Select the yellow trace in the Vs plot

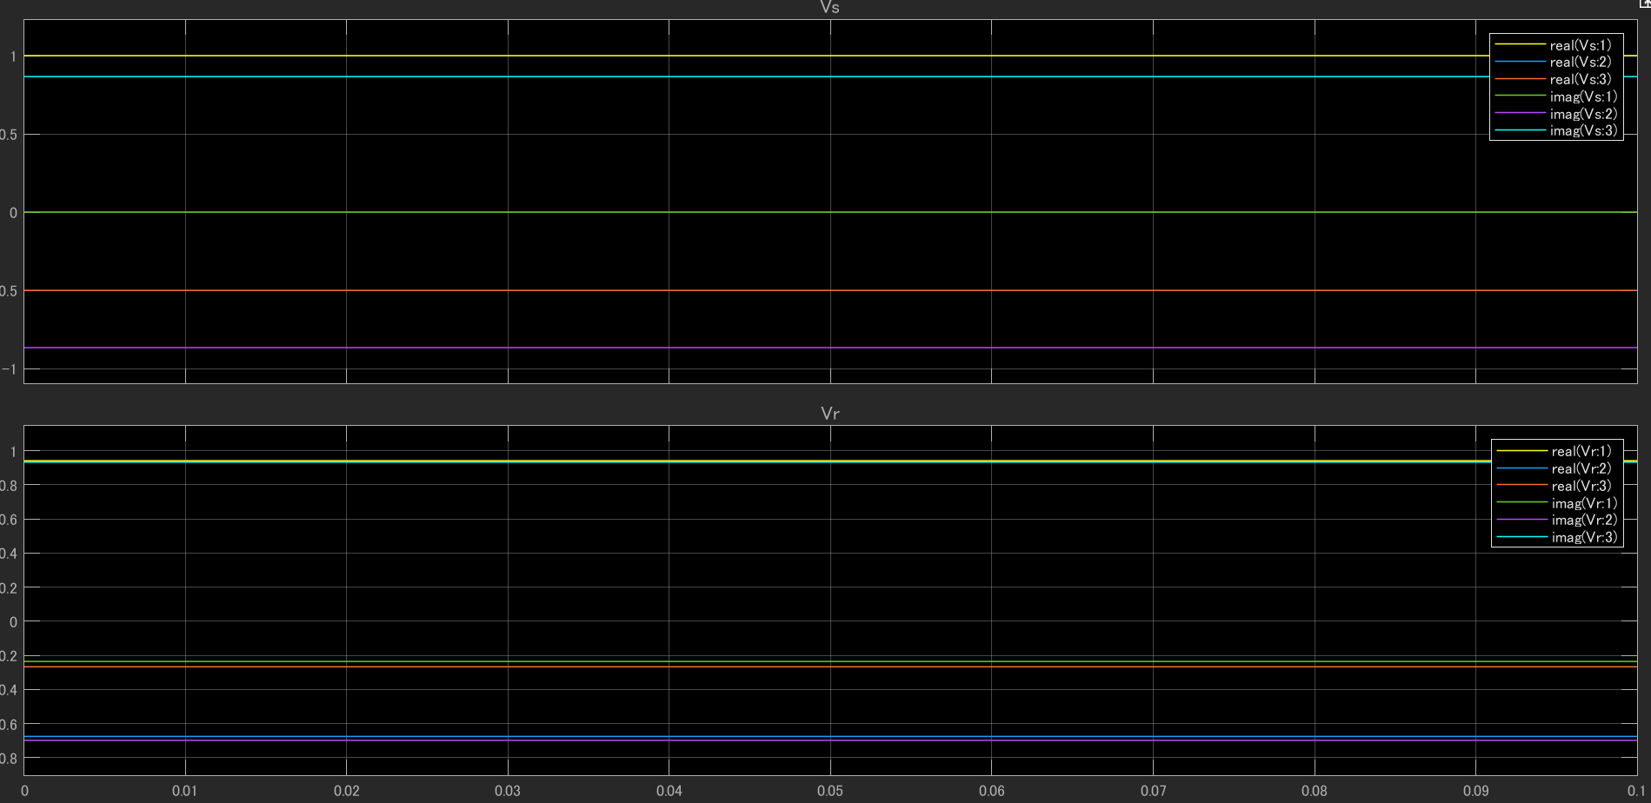782,54
